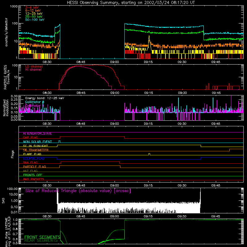Viewport: 247px width, 247px height.
Task: Select the 'BAD_PACKETS' flag label
Action: click(x=34, y=179)
